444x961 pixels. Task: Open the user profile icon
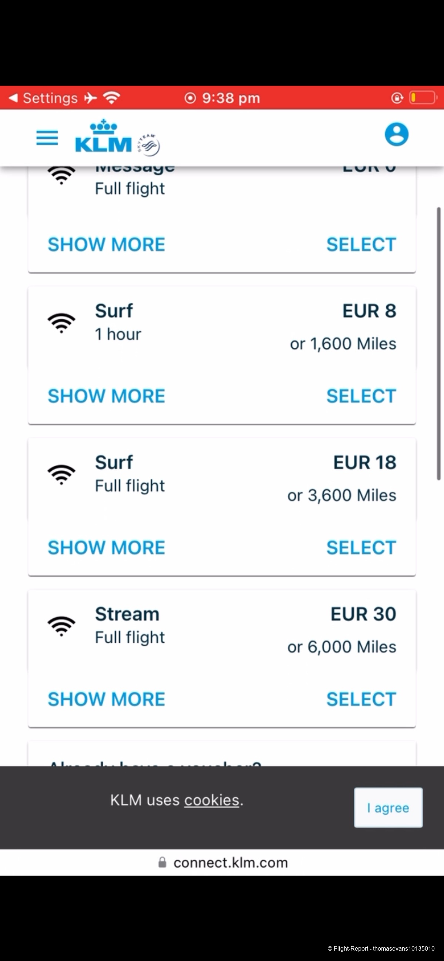point(396,134)
